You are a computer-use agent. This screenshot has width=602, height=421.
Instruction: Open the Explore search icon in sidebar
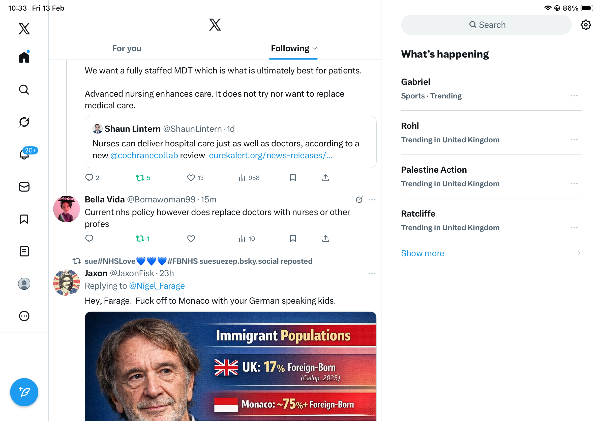point(24,90)
